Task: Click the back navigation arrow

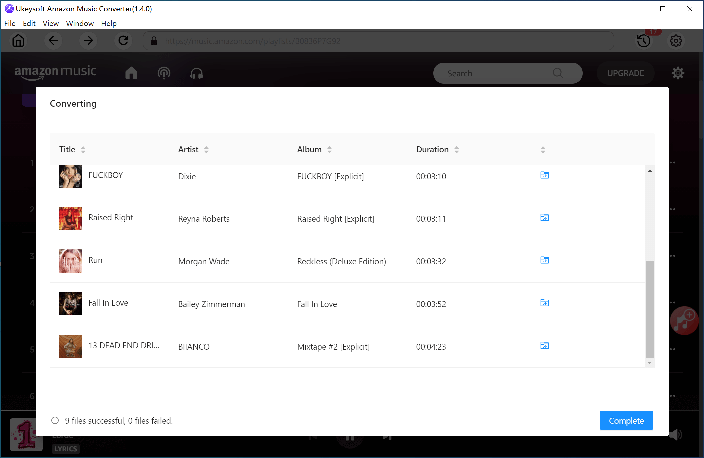Action: pyautogui.click(x=53, y=41)
